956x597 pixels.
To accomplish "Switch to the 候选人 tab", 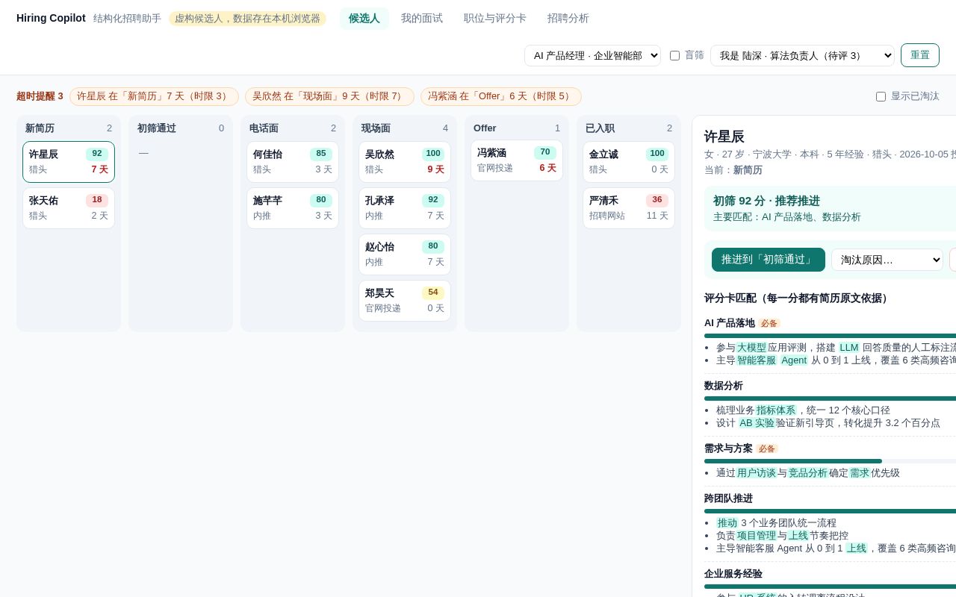I will tap(364, 18).
